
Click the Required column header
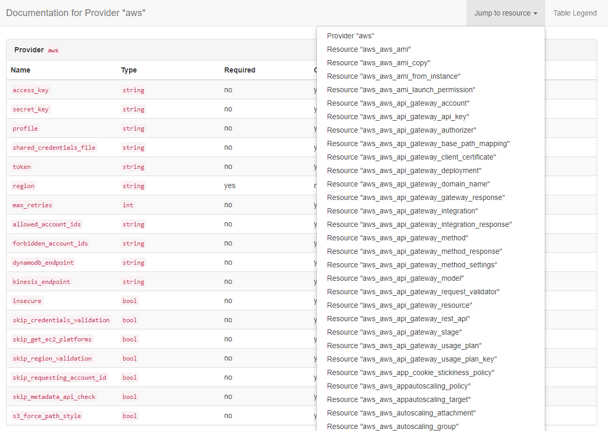[x=239, y=70]
